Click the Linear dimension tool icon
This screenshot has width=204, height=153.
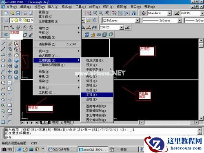point(6,27)
